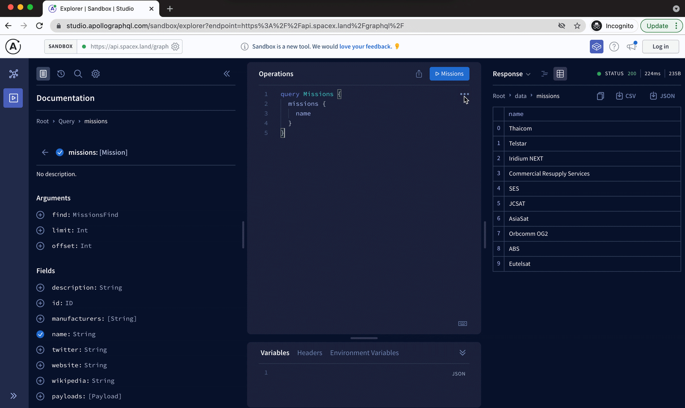Select the Commercial Resupply Services row
Viewport: 685px width, 408px height.
(586, 174)
